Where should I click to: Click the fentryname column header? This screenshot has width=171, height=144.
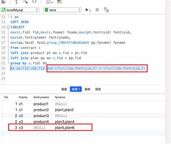[x=41, y=97]
